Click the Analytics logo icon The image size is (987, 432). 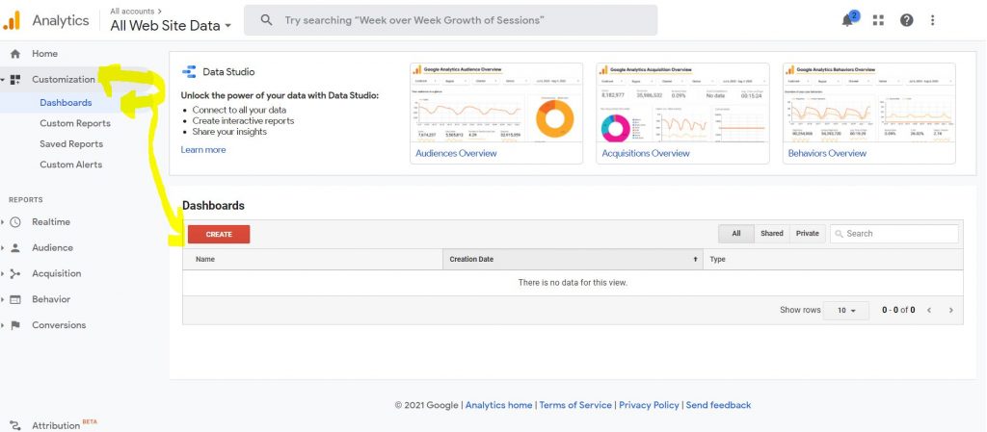(12, 21)
